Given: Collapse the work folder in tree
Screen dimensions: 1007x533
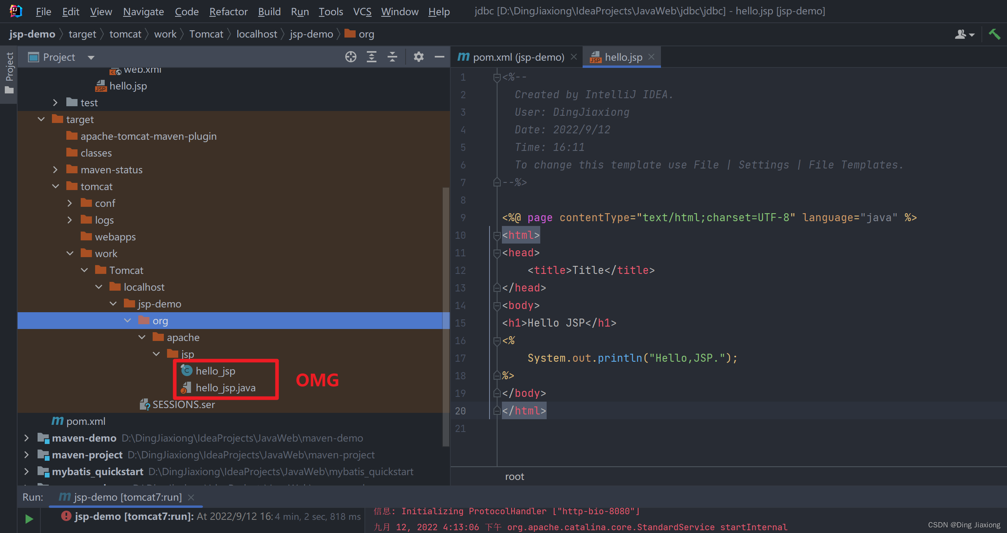Looking at the screenshot, I should click(70, 254).
